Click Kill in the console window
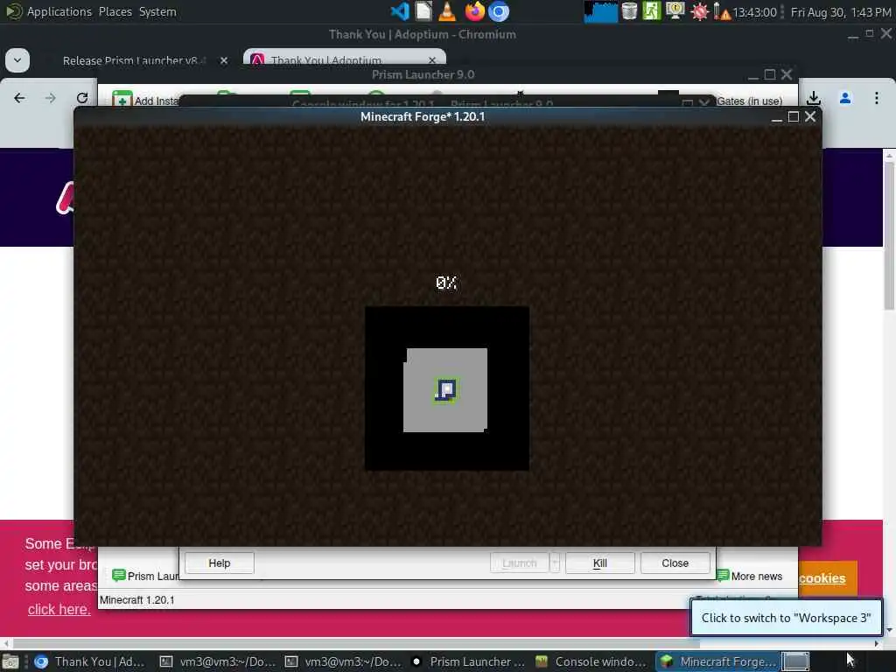 pyautogui.click(x=600, y=563)
